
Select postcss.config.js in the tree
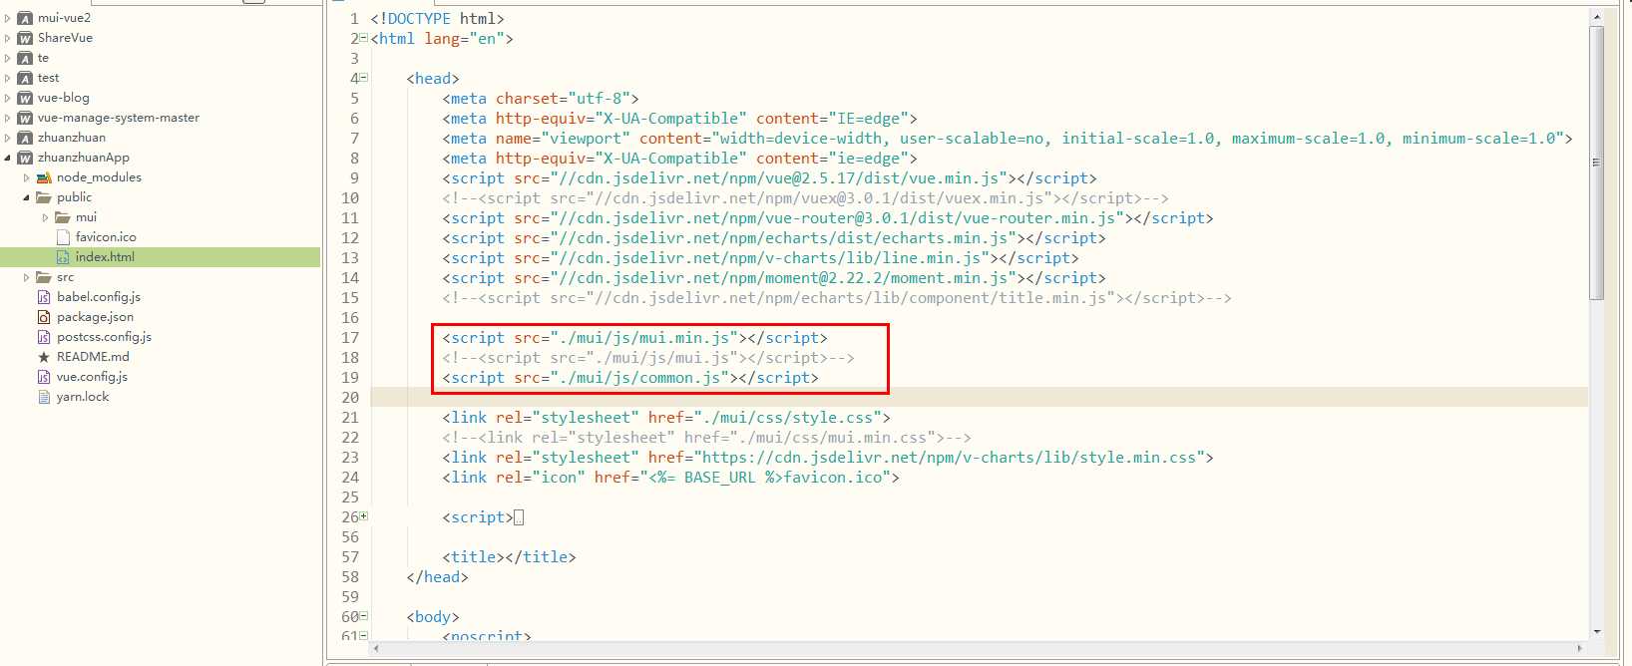104,337
